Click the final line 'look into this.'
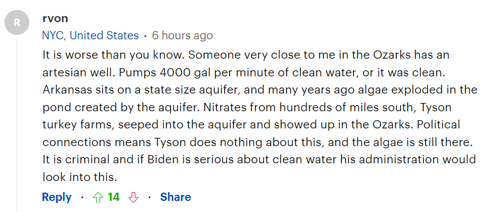 80,177
